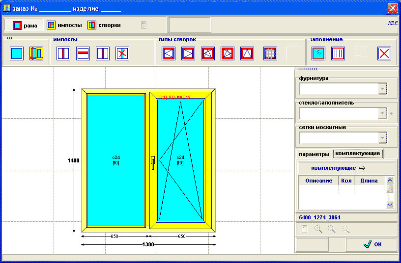401x263 pixels.
Task: Click the small calculator icon in top toolbar
Action: click(143, 25)
